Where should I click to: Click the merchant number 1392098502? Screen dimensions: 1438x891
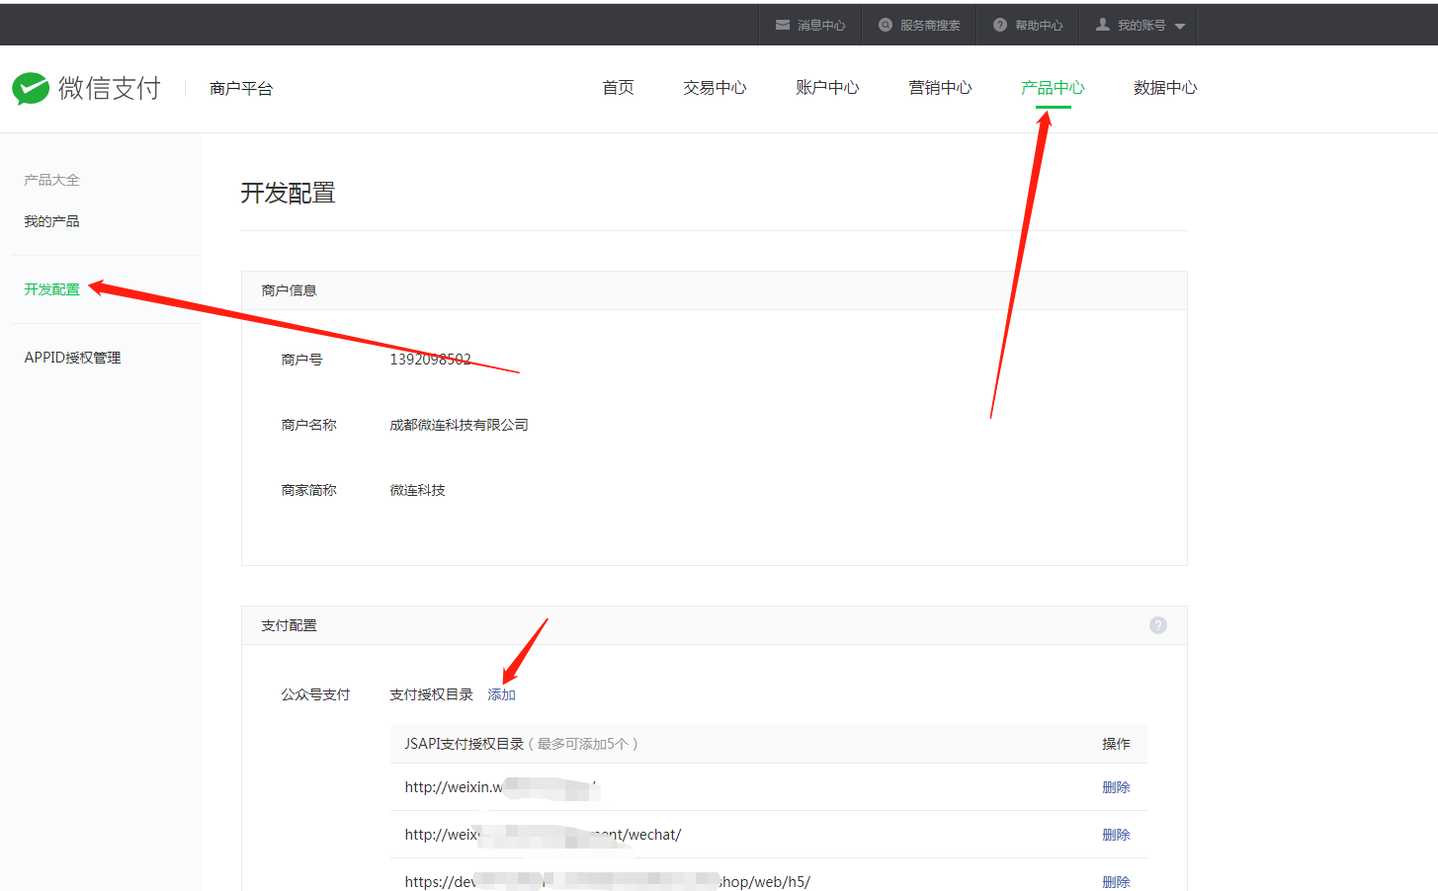click(430, 360)
